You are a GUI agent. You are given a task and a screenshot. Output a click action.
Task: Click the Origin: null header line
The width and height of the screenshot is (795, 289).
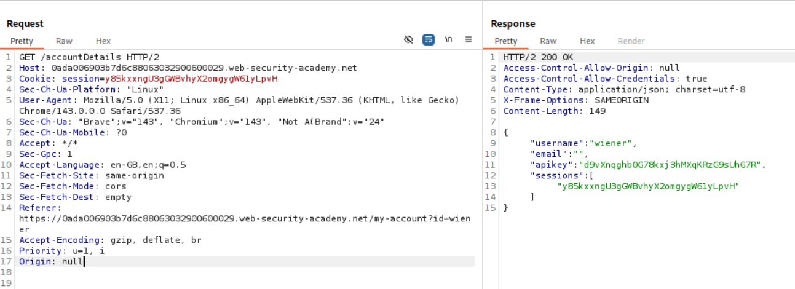(51, 261)
